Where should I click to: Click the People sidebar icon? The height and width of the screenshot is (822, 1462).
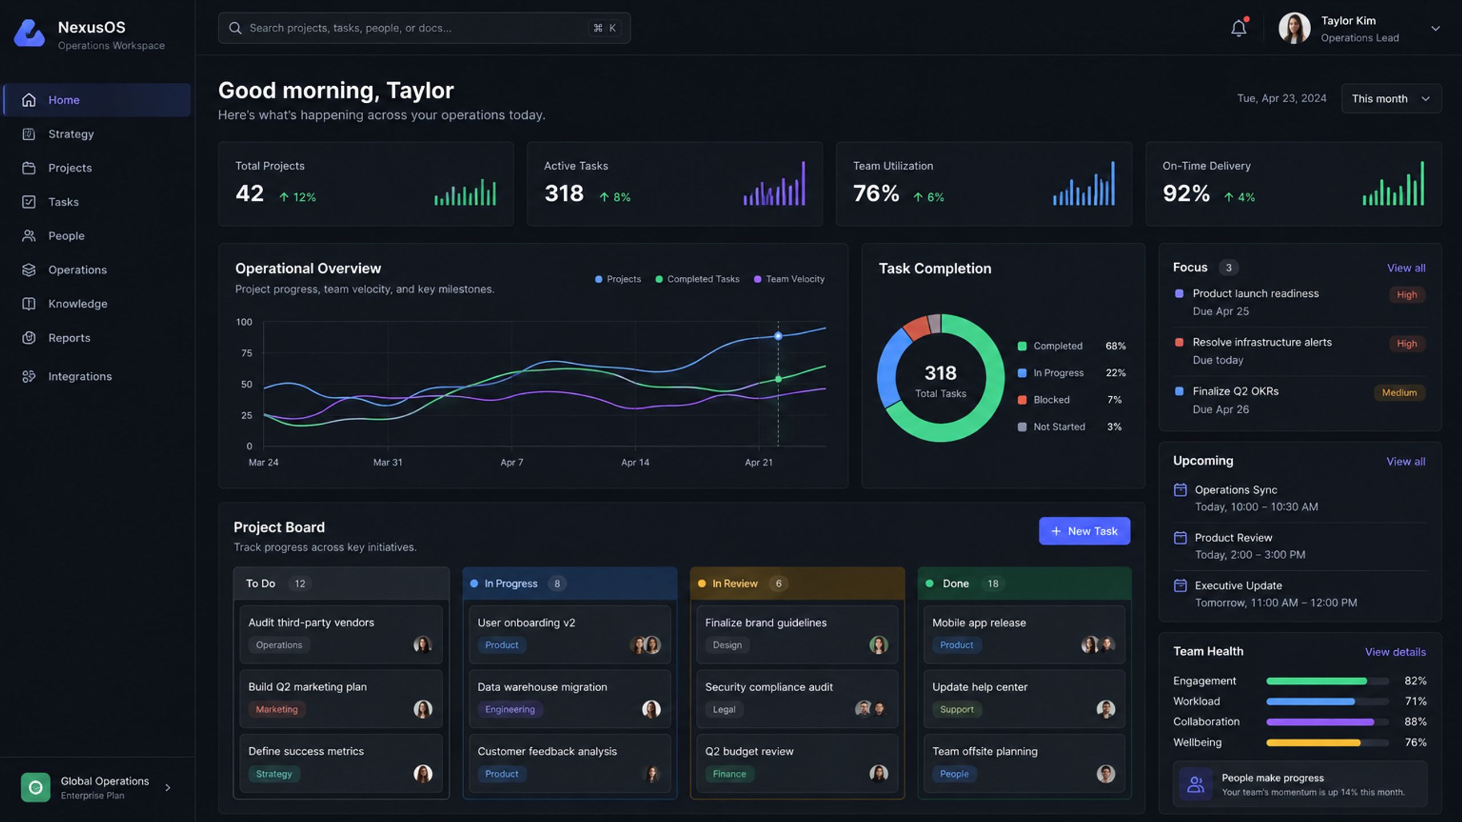click(29, 236)
